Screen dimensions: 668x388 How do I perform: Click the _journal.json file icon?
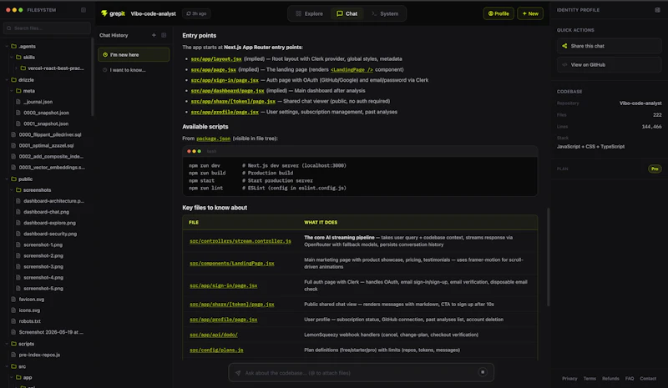coord(18,102)
